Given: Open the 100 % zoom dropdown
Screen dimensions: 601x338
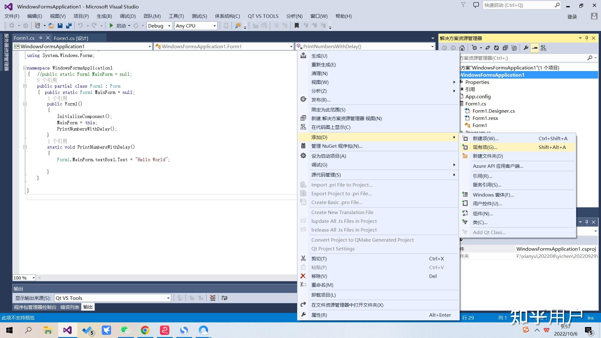Looking at the screenshot, I should point(24,278).
